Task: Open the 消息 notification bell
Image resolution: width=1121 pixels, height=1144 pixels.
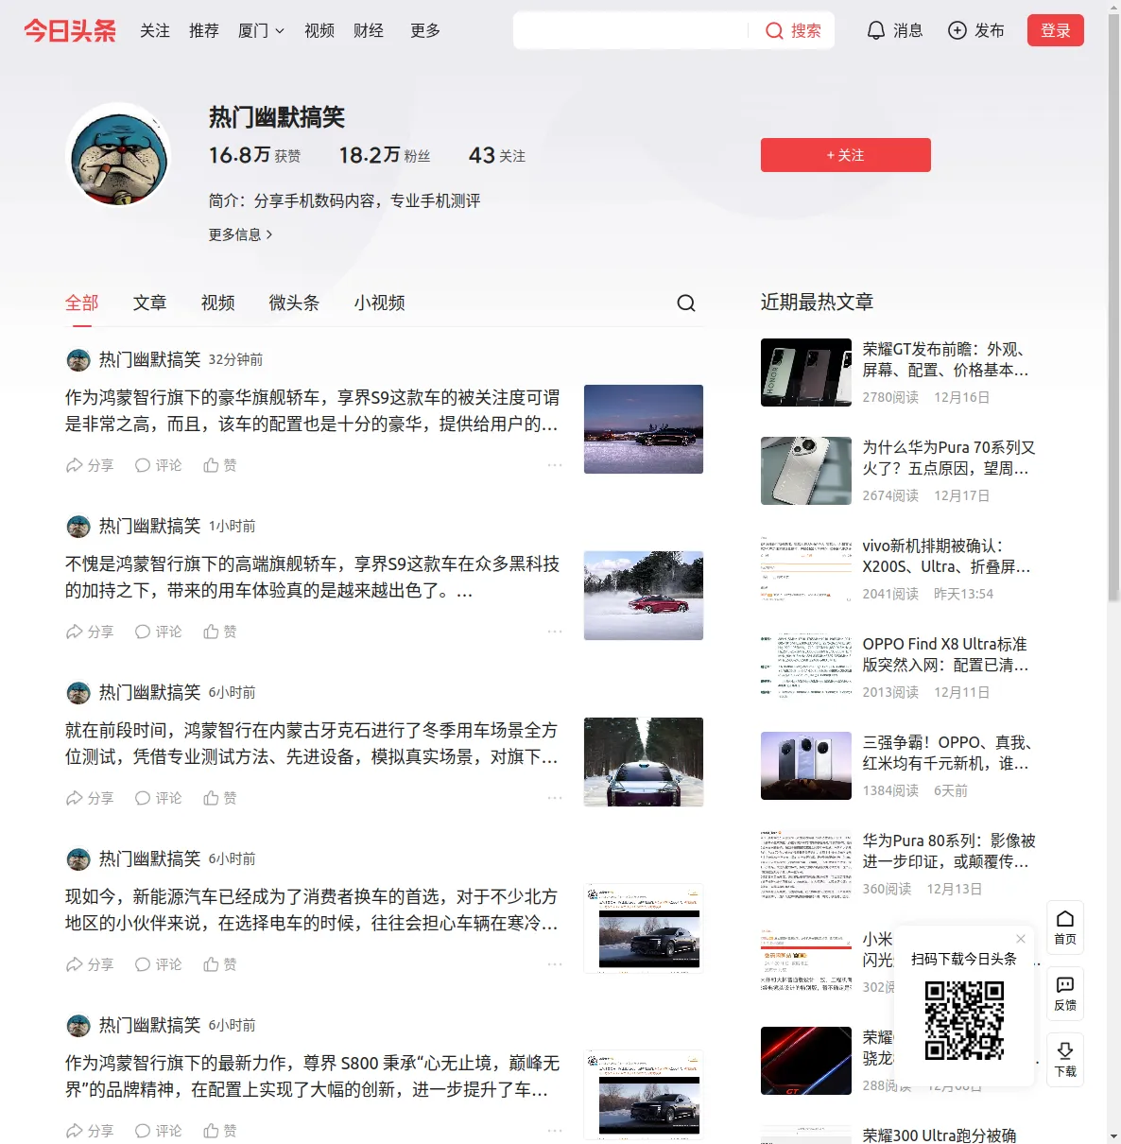Action: point(894,30)
